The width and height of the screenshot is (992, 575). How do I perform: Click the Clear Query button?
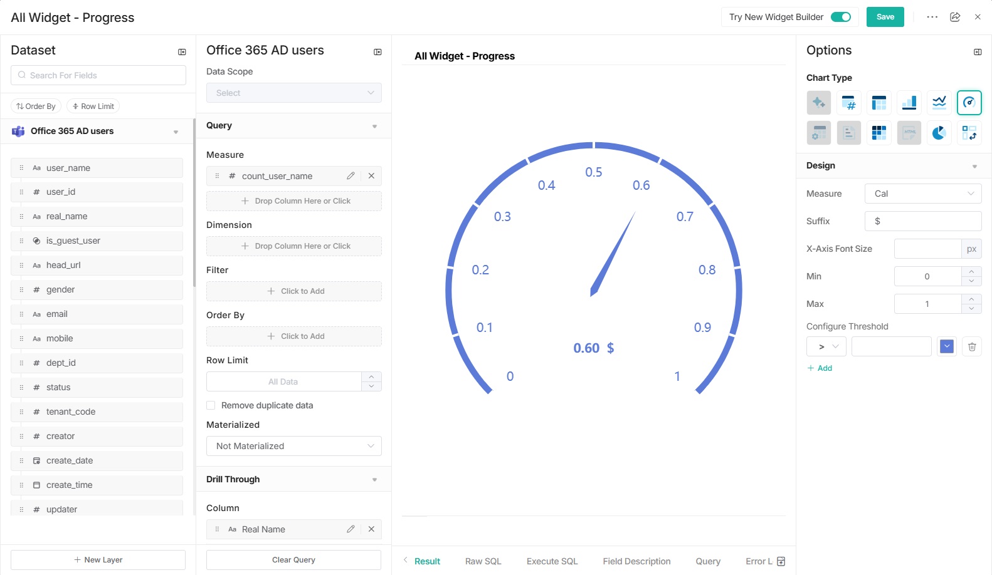click(x=293, y=560)
